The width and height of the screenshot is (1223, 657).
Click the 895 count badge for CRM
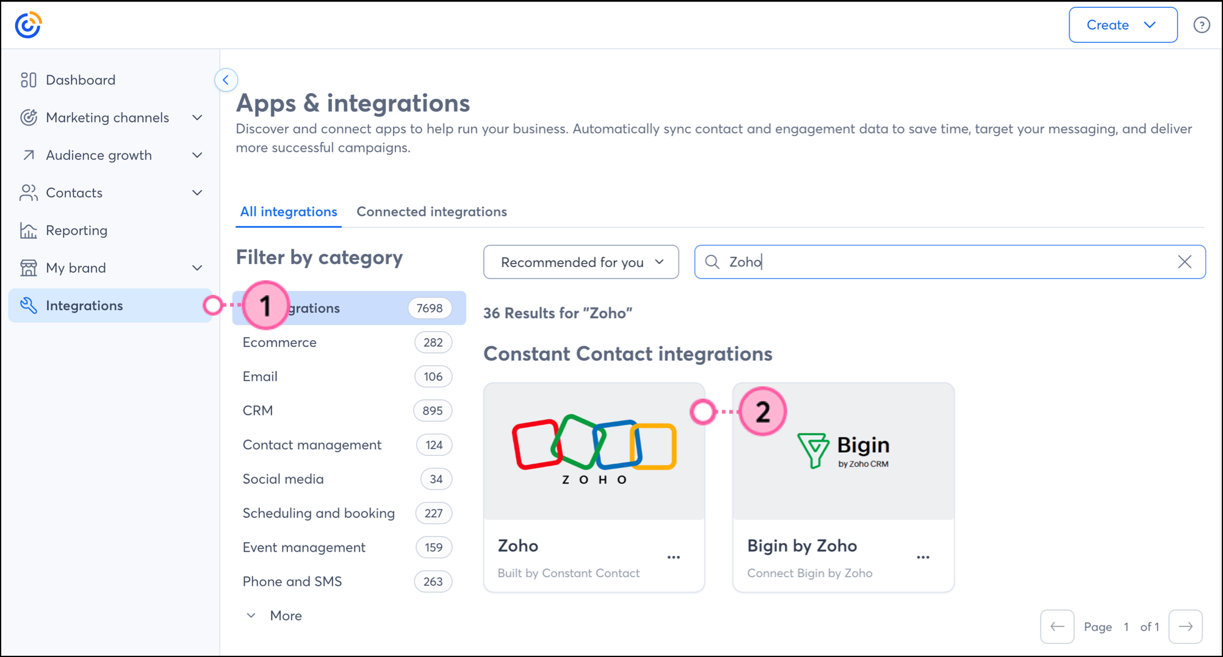tap(433, 411)
